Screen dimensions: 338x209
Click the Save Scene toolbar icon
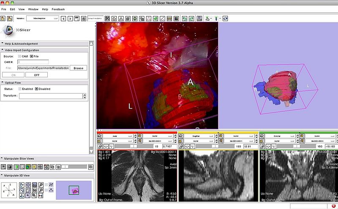10,19
